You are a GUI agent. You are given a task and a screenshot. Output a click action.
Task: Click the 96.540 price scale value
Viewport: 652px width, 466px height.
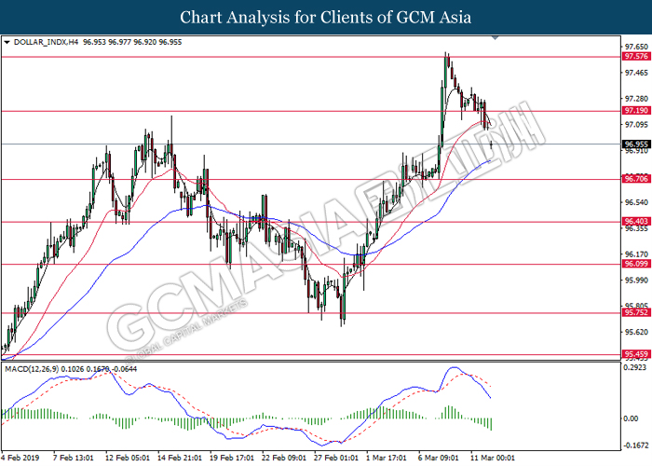pos(636,202)
